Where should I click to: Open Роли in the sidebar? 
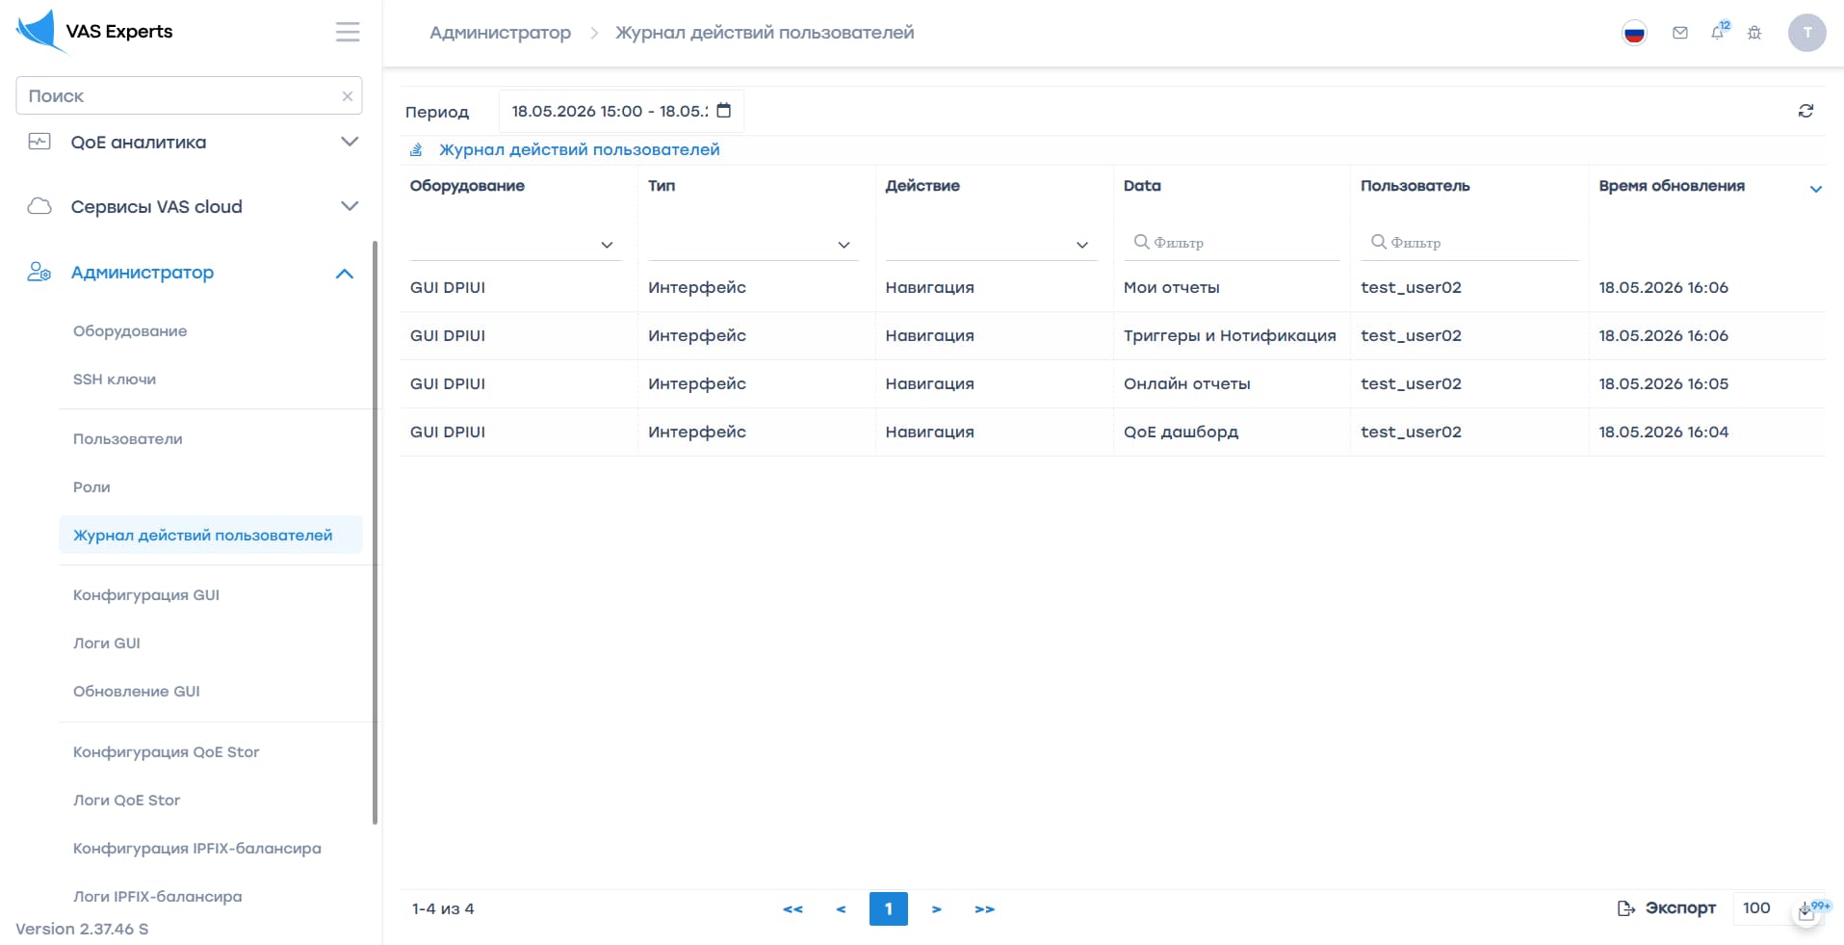[91, 486]
